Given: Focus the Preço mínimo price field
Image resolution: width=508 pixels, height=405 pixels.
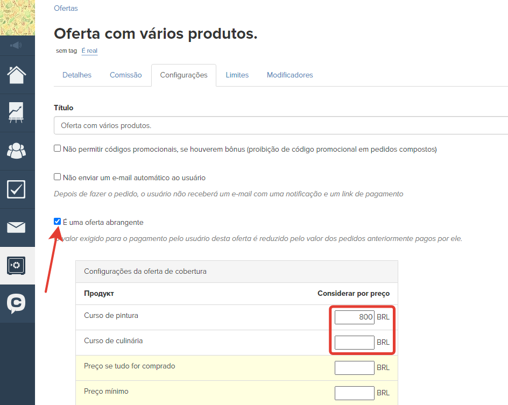Looking at the screenshot, I should tap(354, 393).
